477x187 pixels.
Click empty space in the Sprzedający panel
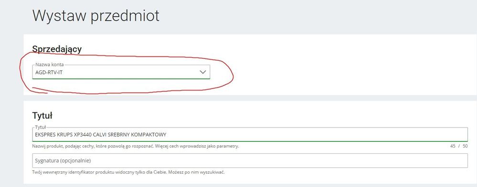(x=350, y=67)
